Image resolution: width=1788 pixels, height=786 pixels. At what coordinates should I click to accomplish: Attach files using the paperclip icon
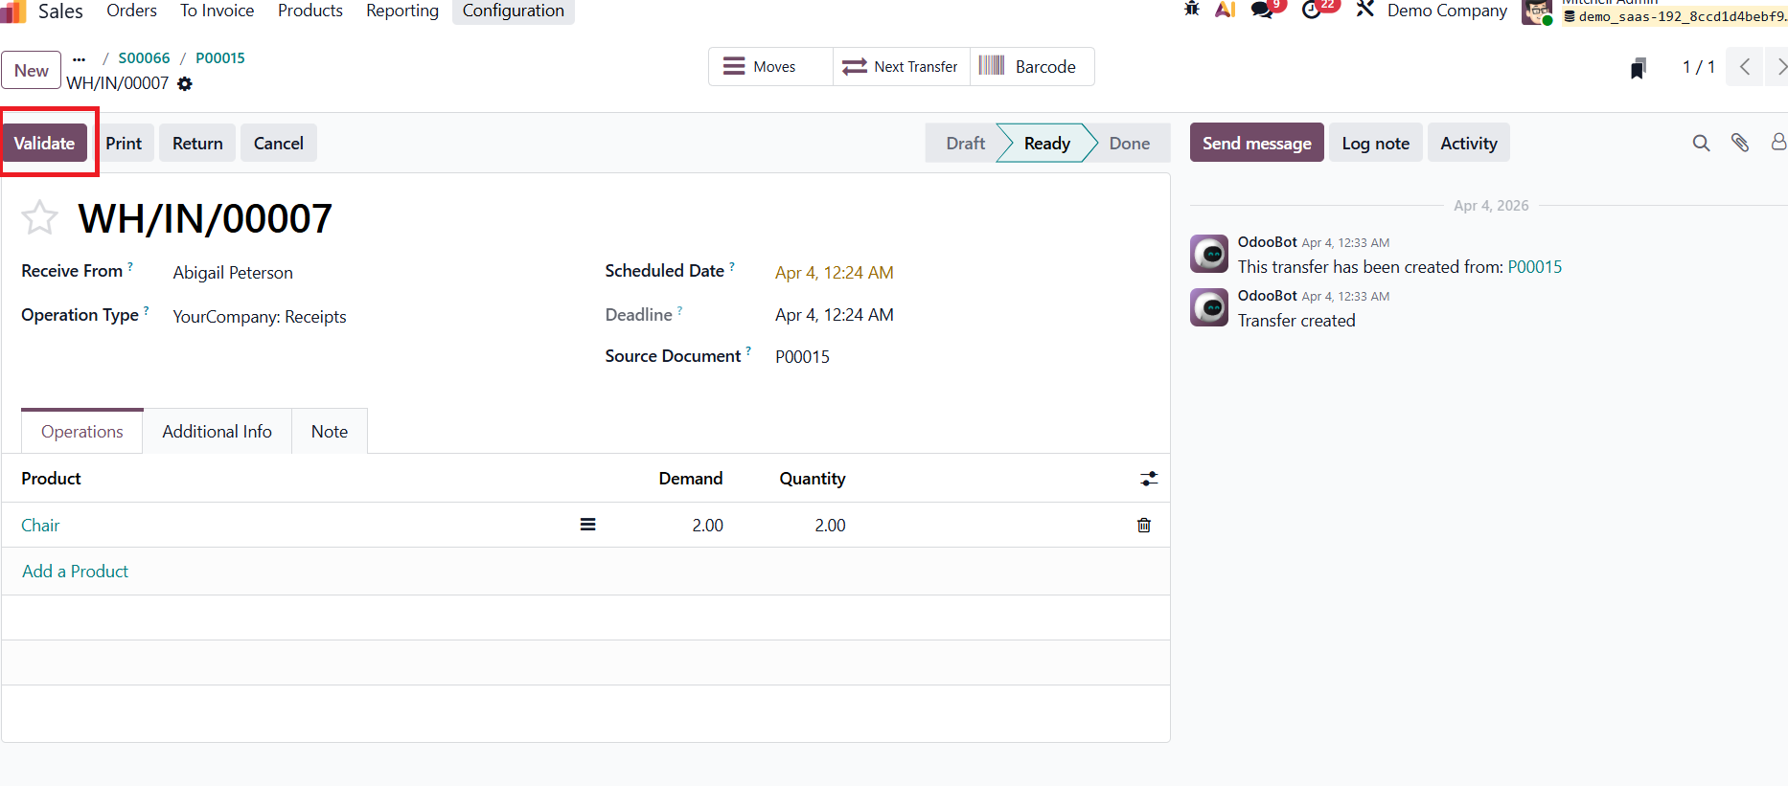(x=1739, y=144)
